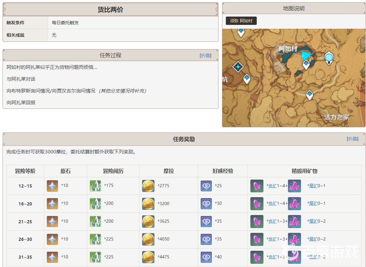Click the 向阿扎莱回报 step text

(21, 103)
